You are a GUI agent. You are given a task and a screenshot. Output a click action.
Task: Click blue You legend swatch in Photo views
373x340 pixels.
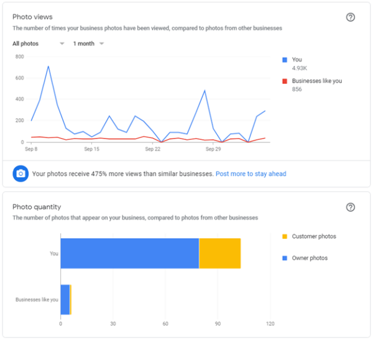click(x=285, y=60)
